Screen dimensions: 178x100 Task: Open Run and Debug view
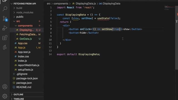pos(5,28)
